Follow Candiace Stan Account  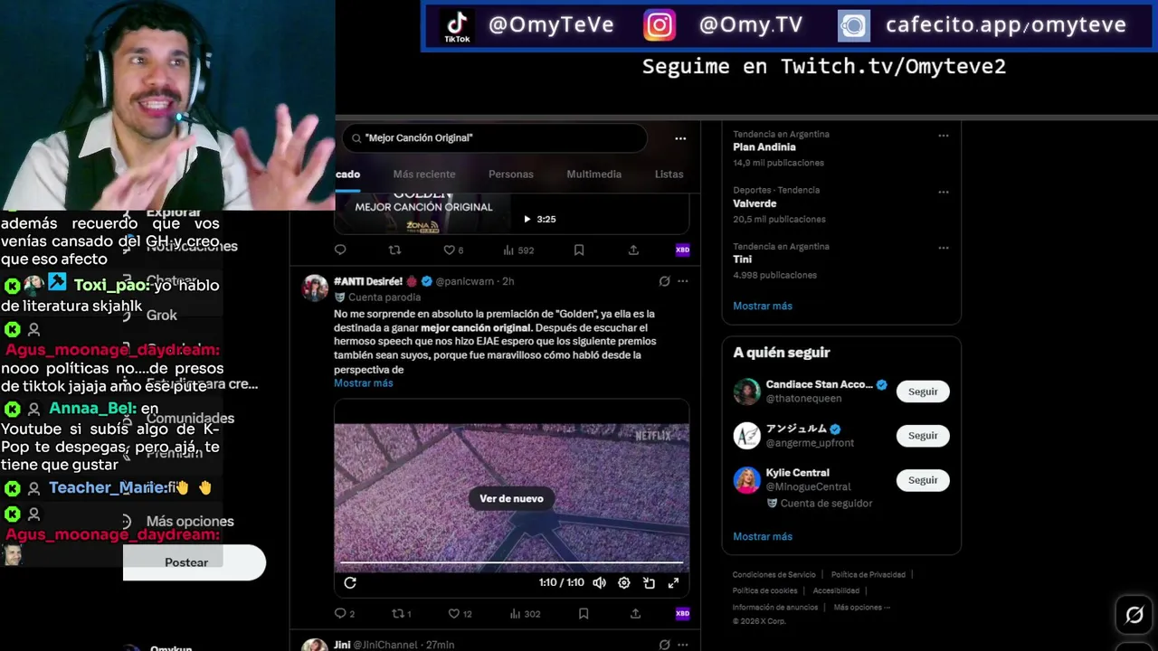923,392
